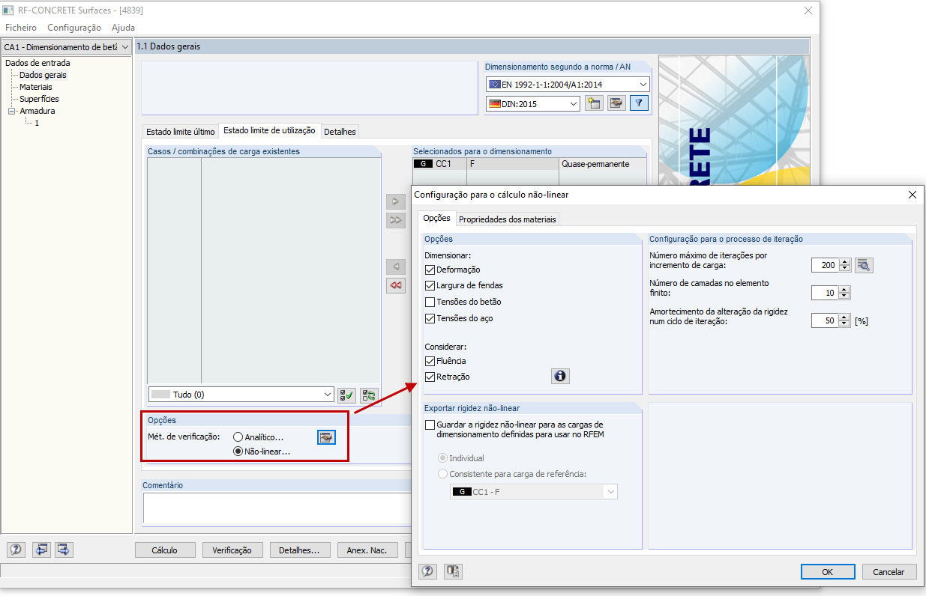The image size is (926, 596).
Task: Select the Opções tab in dialog
Action: (x=436, y=219)
